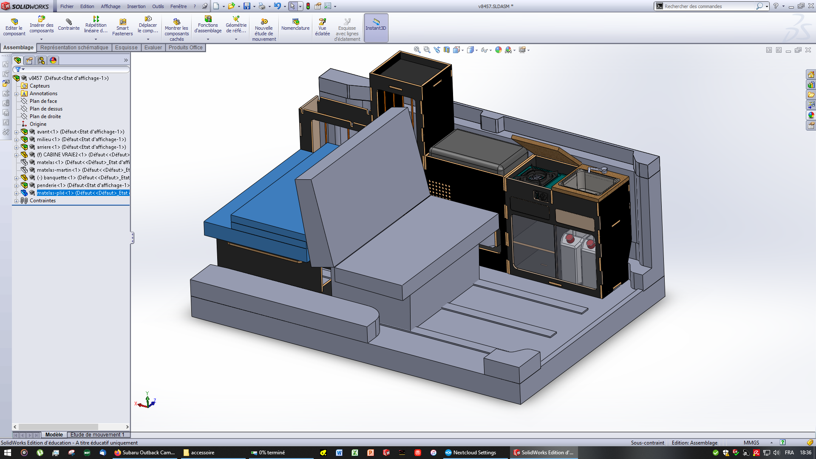Open the ConfigurationManager tab icon
The width and height of the screenshot is (816, 459).
(x=41, y=60)
